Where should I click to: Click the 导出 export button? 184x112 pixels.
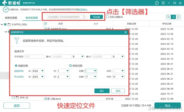point(168,106)
